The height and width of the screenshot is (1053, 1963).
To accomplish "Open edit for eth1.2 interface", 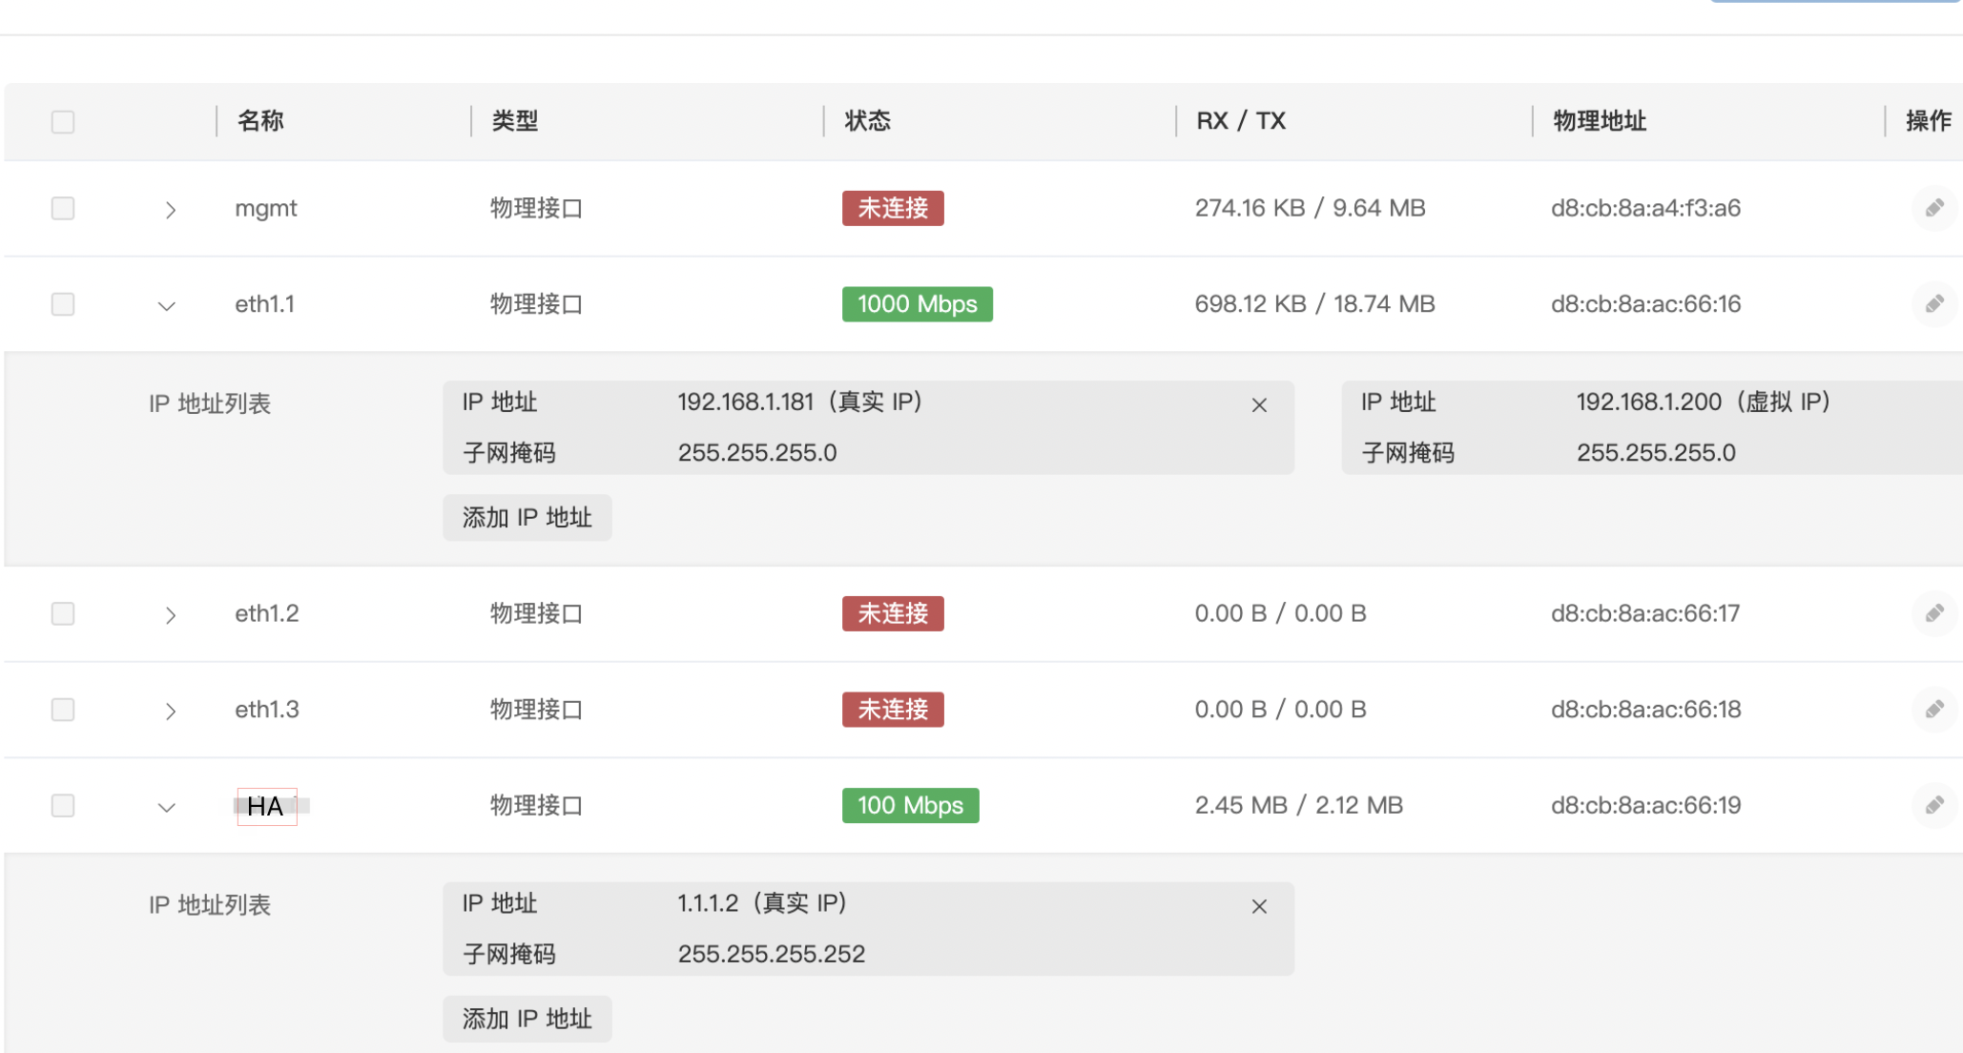I will (x=1933, y=613).
